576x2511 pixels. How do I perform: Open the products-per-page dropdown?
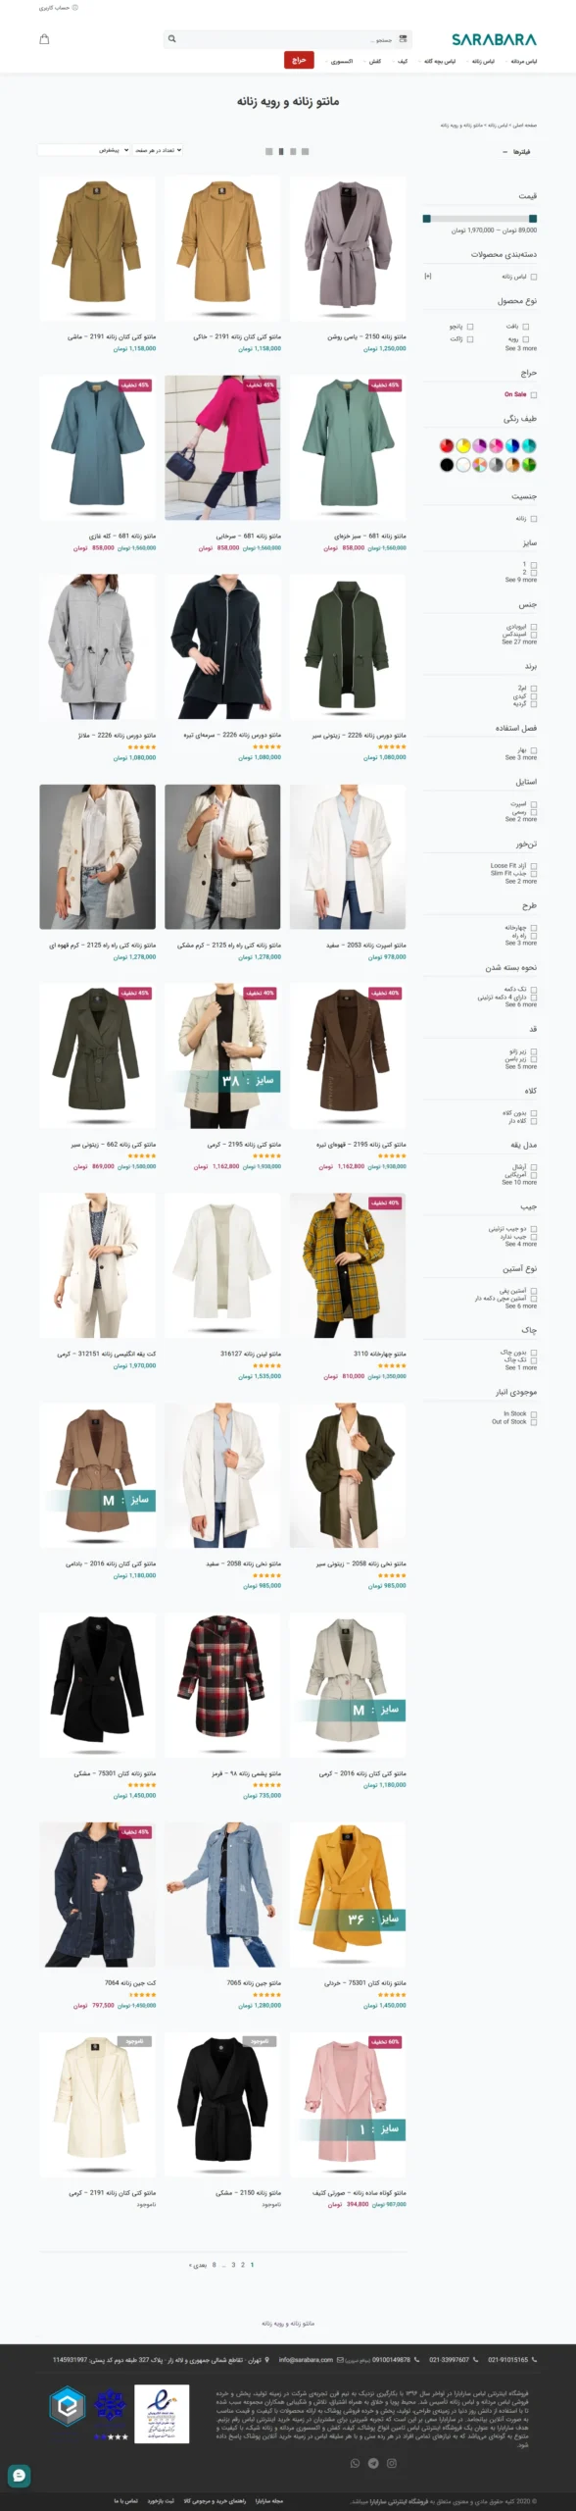[x=158, y=150]
